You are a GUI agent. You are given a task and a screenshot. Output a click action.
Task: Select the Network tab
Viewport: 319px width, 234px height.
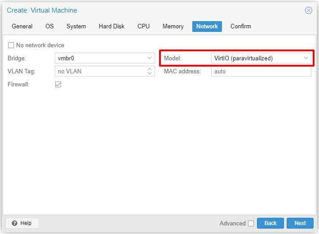coord(207,27)
